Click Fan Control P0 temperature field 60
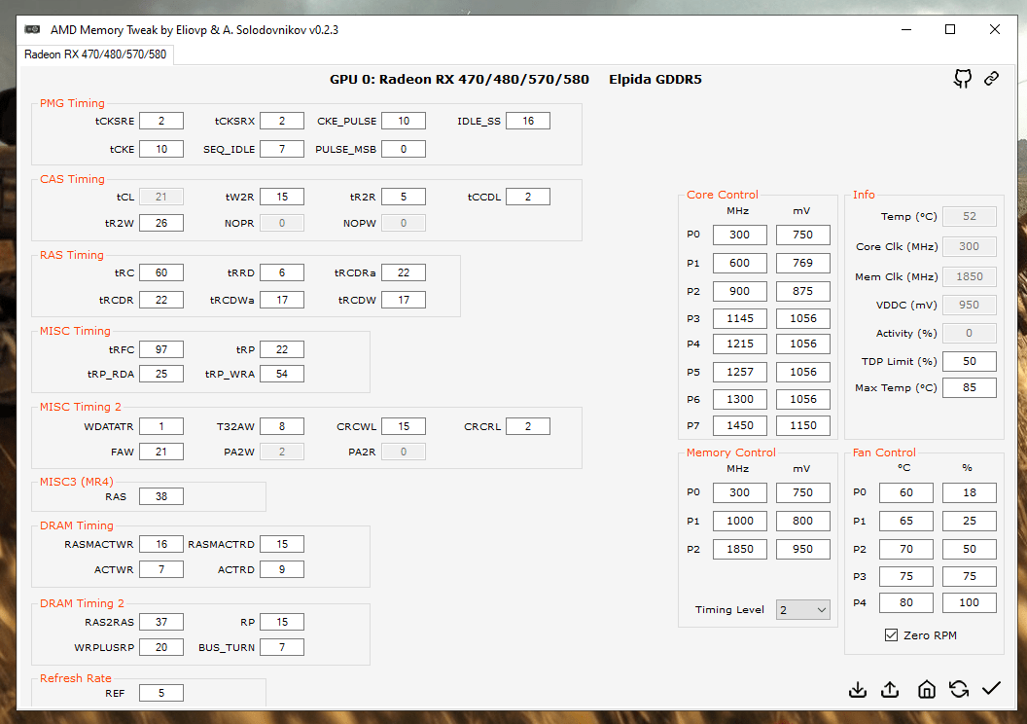This screenshot has width=1027, height=724. (x=905, y=492)
